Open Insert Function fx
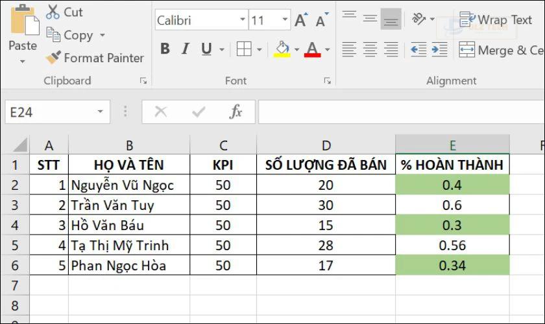This screenshot has width=545, height=324. pyautogui.click(x=236, y=112)
